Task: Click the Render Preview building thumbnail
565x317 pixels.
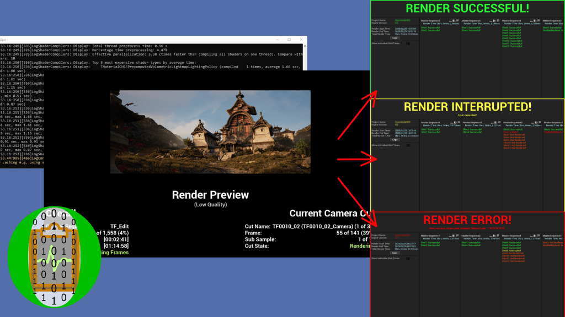Action: coord(210,132)
